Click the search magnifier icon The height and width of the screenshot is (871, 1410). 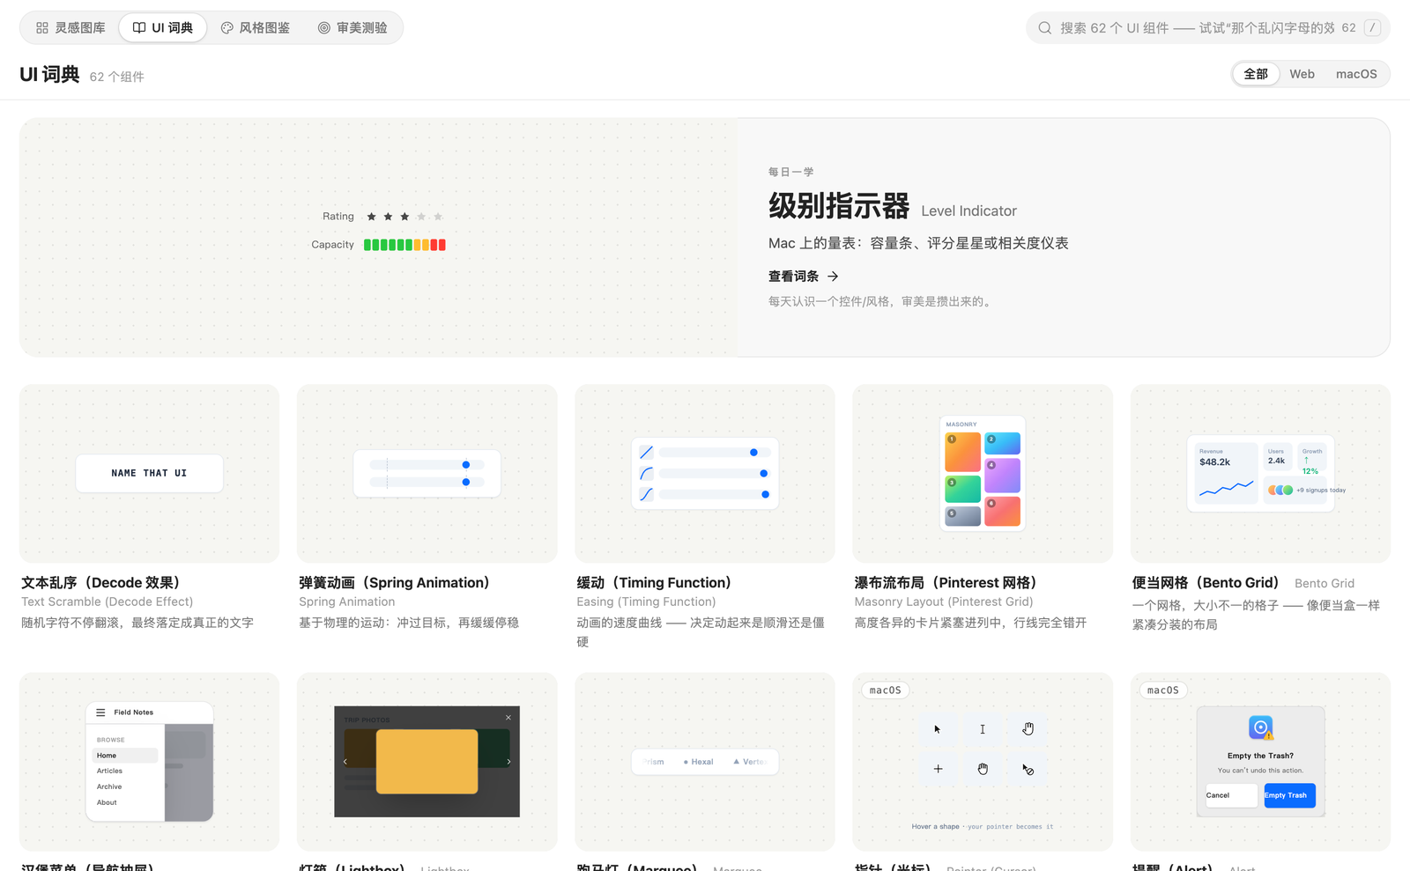click(1044, 28)
